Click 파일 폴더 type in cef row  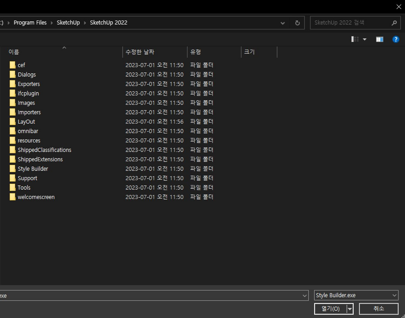(x=202, y=65)
